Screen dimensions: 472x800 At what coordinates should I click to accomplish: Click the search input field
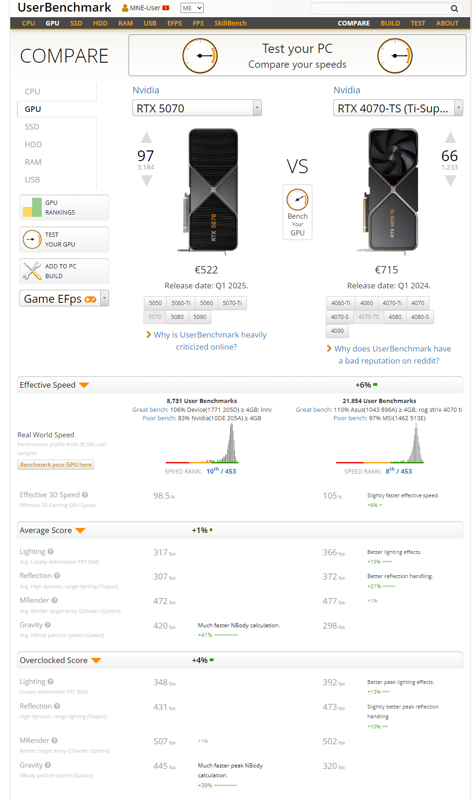point(380,8)
